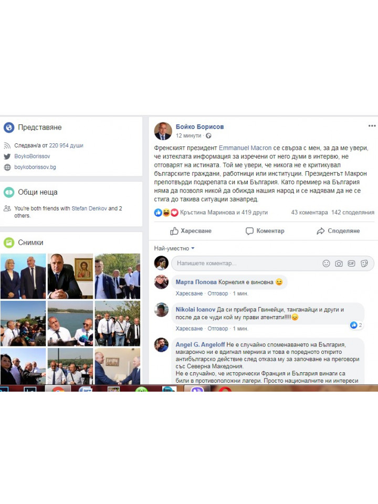Open the Споделяне share options
Image resolution: width=378 pixels, height=504 pixels.
pos(338,231)
